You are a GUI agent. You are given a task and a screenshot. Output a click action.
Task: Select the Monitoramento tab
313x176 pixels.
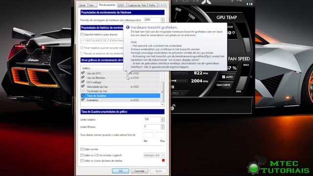pos(107,5)
